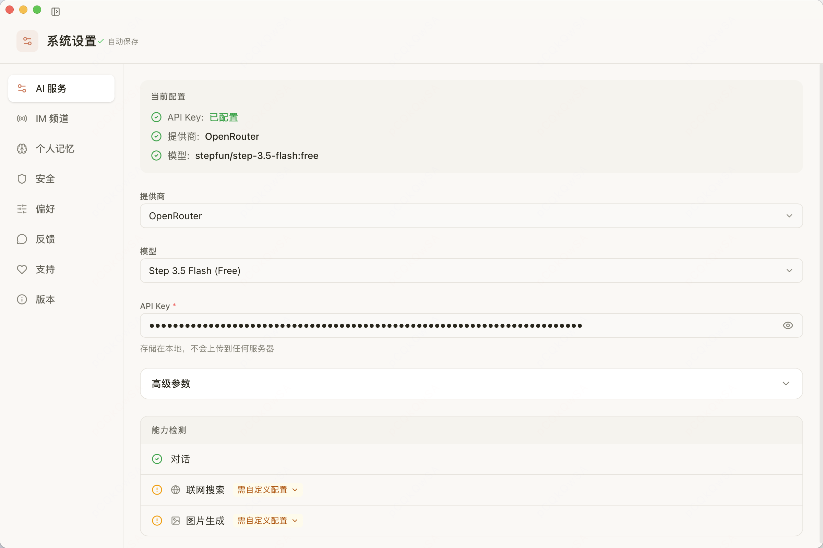Click into the API Key input field
823x548 pixels.
[455, 325]
